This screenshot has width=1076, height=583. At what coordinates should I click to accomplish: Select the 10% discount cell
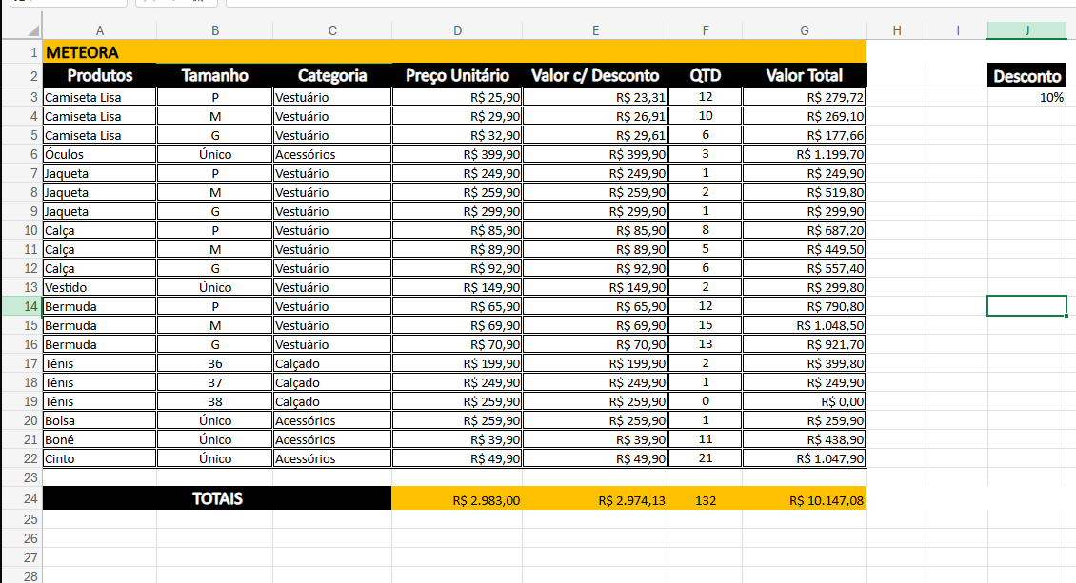point(1027,97)
